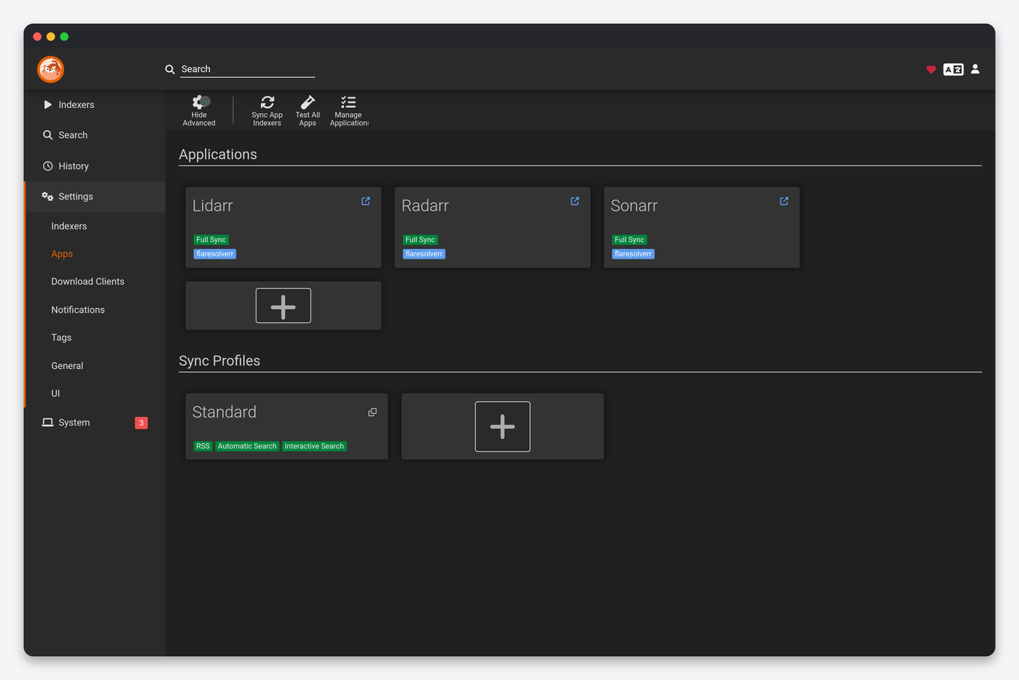The width and height of the screenshot is (1019, 680).
Task: Open Indexers in the sidebar main menu
Action: tap(94, 105)
